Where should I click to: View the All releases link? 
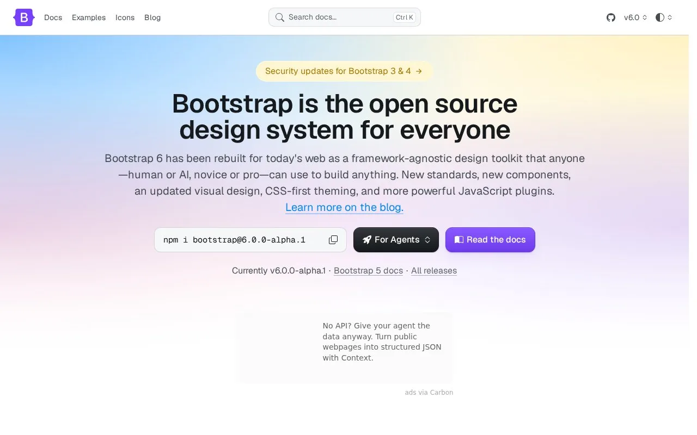(x=434, y=271)
